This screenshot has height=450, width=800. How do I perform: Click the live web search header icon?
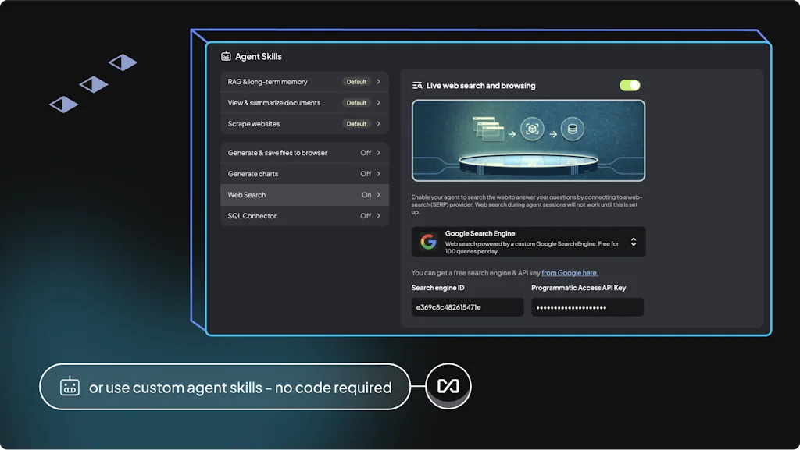tap(417, 86)
